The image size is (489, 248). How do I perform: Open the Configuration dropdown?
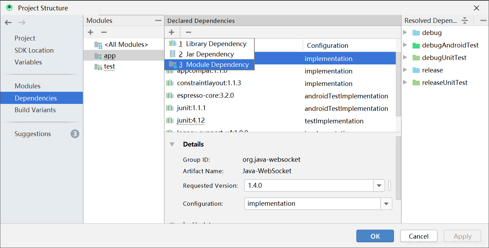tap(386, 203)
